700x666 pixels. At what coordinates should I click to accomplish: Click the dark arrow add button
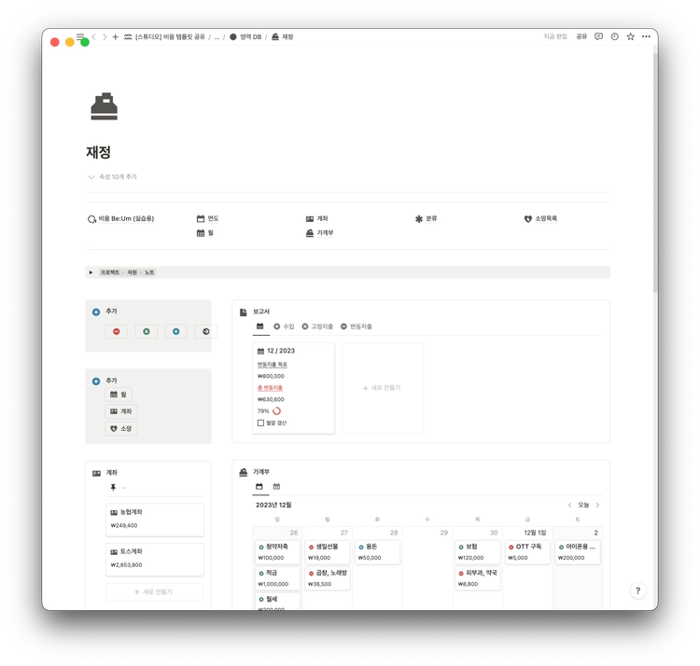point(205,331)
